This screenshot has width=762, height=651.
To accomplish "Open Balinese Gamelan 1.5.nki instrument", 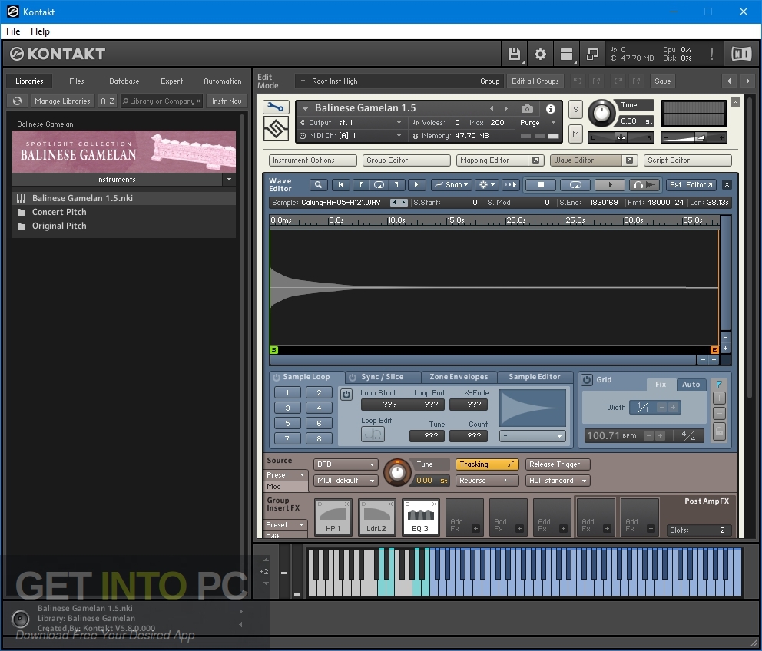I will tap(124, 198).
